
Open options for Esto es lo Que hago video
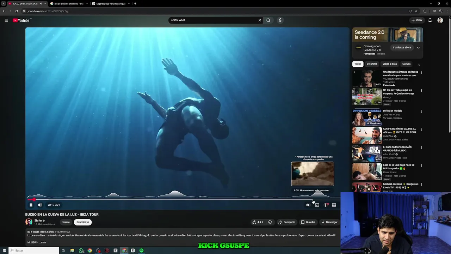(421, 165)
